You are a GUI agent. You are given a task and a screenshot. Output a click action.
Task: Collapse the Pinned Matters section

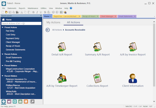tap(3, 66)
